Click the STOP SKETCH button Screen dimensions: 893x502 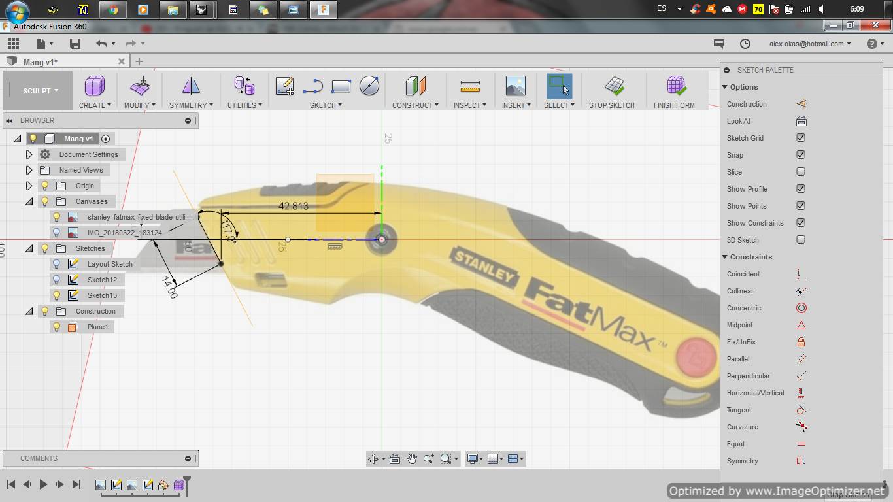612,91
